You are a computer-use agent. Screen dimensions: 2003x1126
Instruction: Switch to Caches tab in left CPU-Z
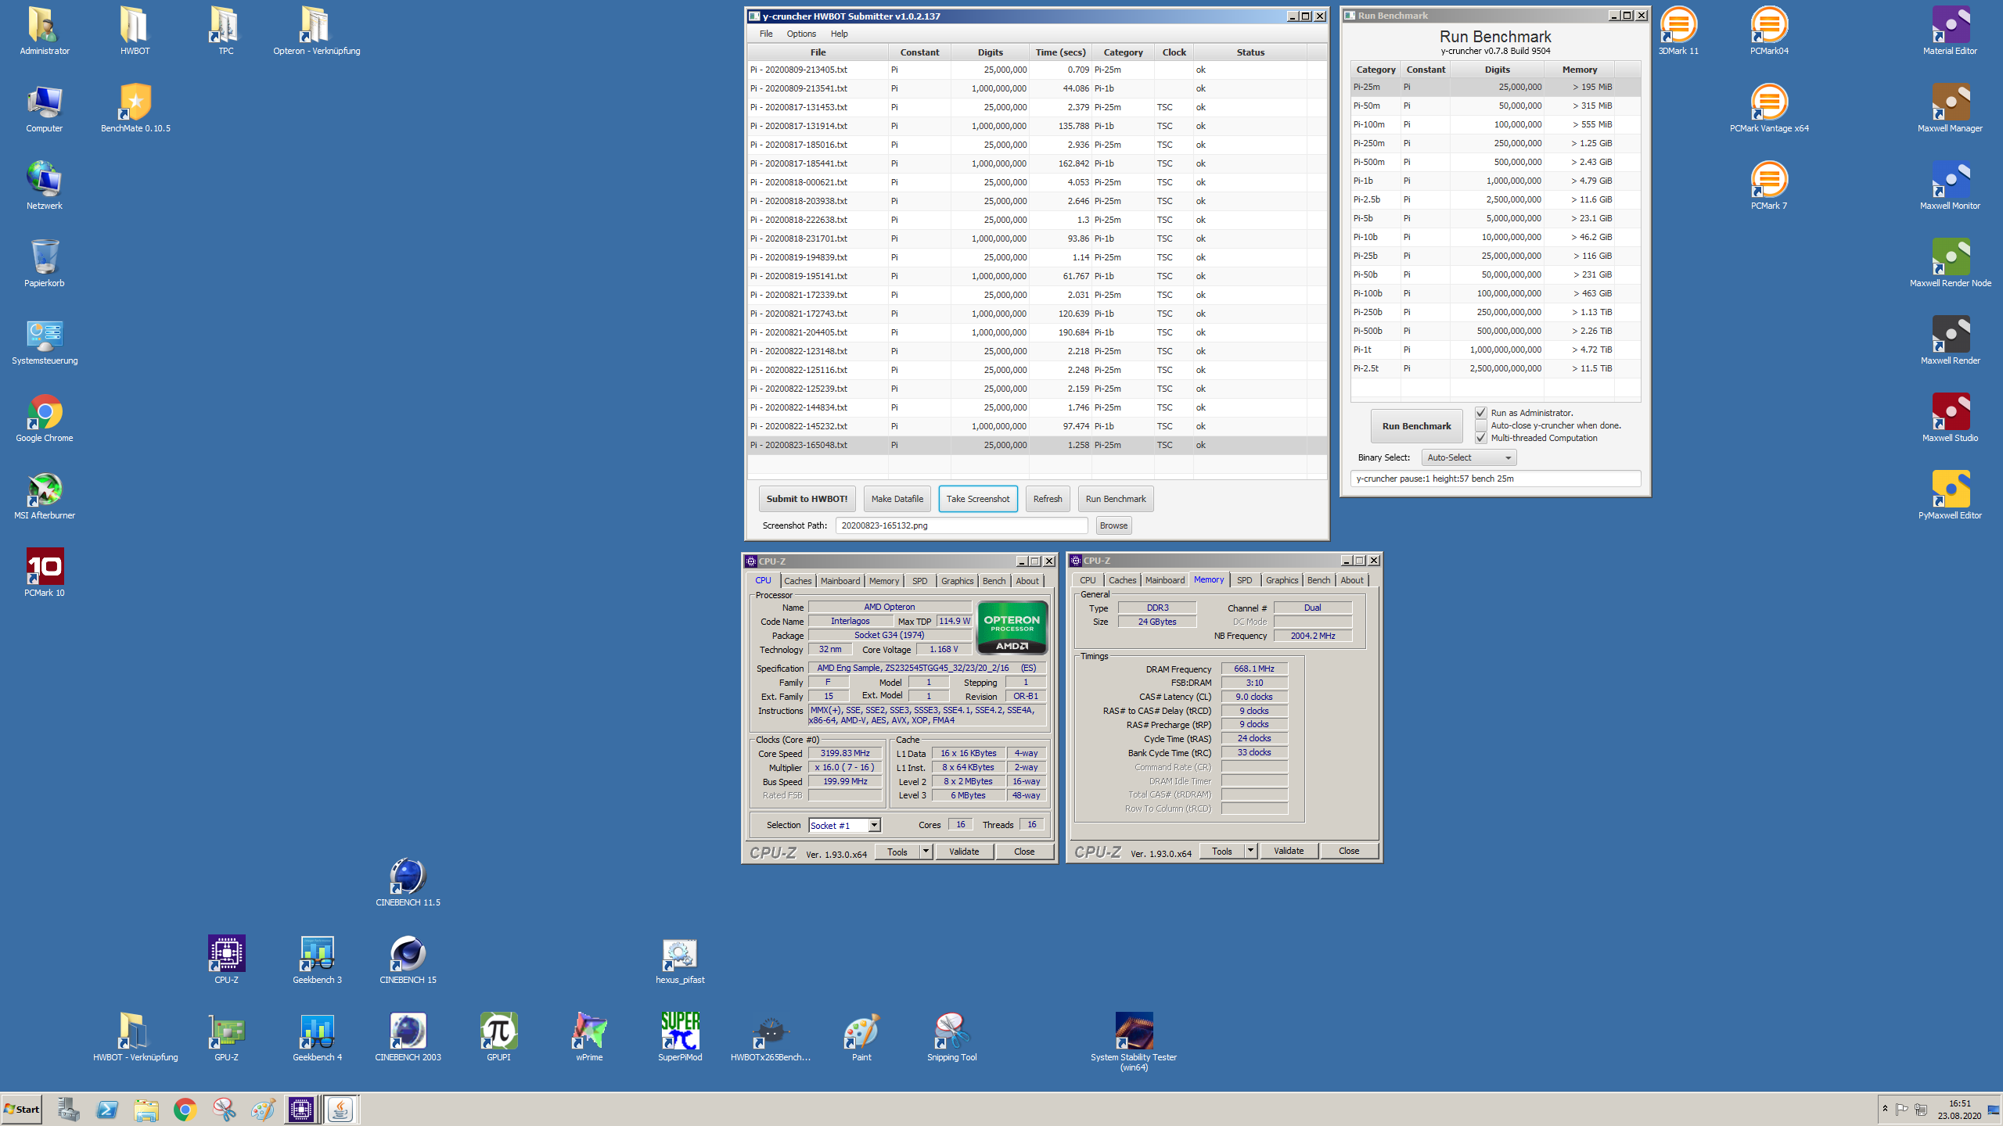[798, 581]
